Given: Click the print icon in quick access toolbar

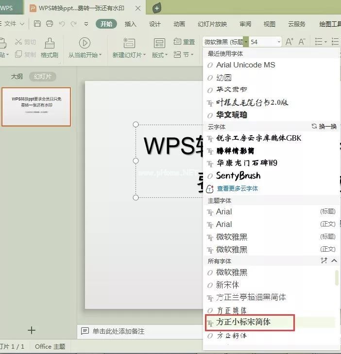Looking at the screenshot, I should click(x=49, y=24).
